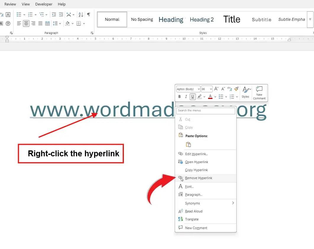Image resolution: width=314 pixels, height=249 pixels.
Task: Expand the ribbon numbering library dropdown
Action: (x=35, y=15)
